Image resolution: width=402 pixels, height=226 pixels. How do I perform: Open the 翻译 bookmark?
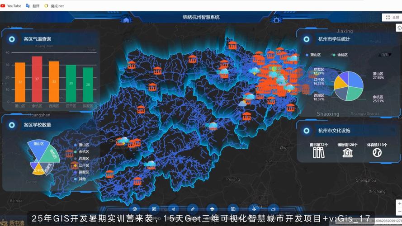pos(32,6)
